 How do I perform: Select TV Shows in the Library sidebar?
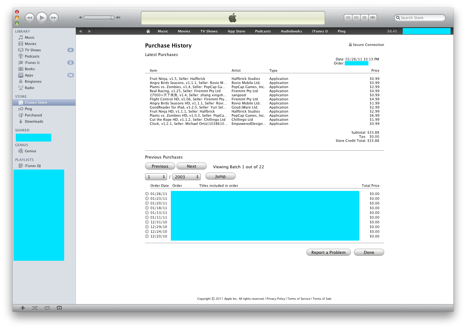[33, 50]
